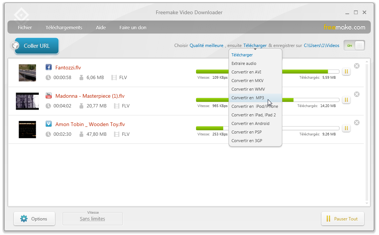Click the Facebook icon beside Fantozzi.flv
This screenshot has width=379, height=235.
pyautogui.click(x=49, y=67)
